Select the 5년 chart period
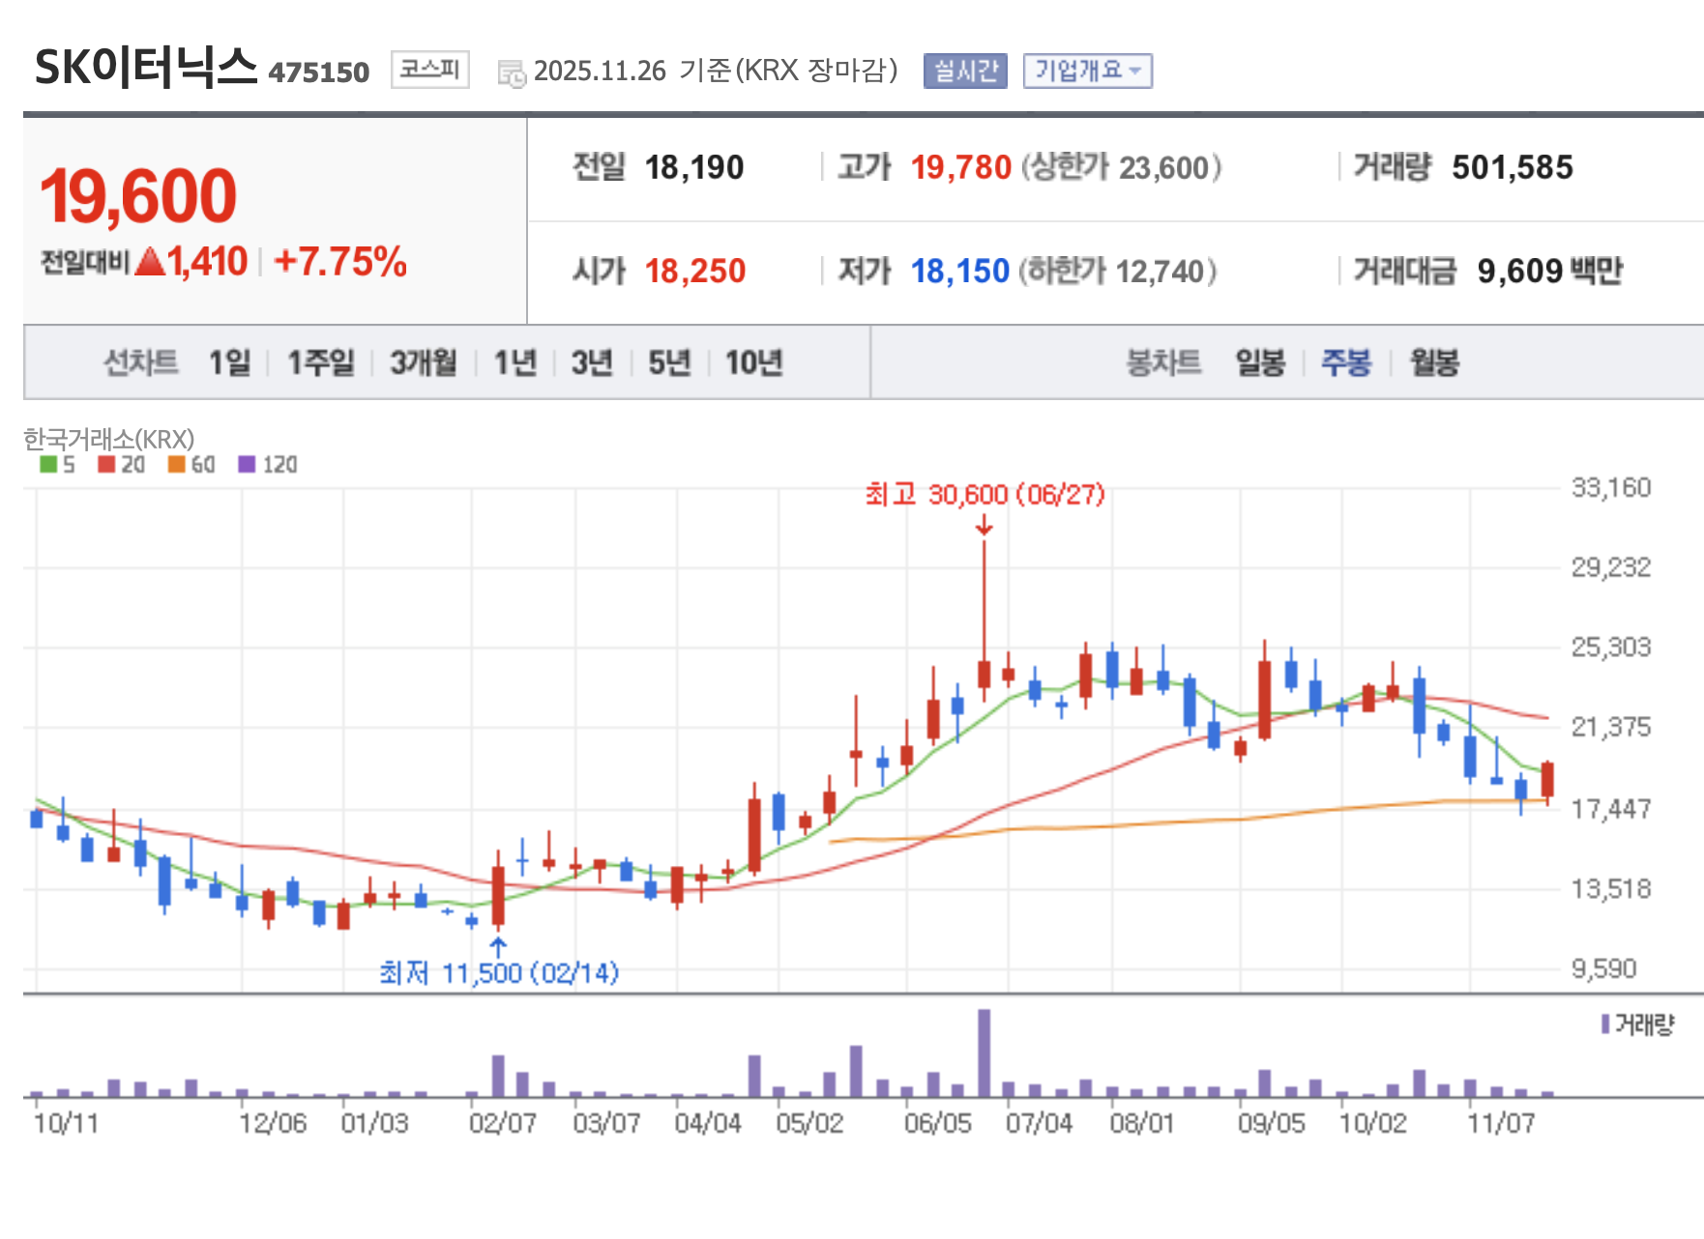1704x1239 pixels. (x=669, y=362)
